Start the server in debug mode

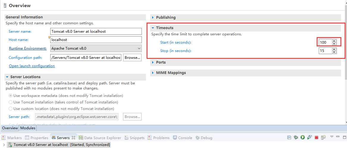[x=296, y=137]
